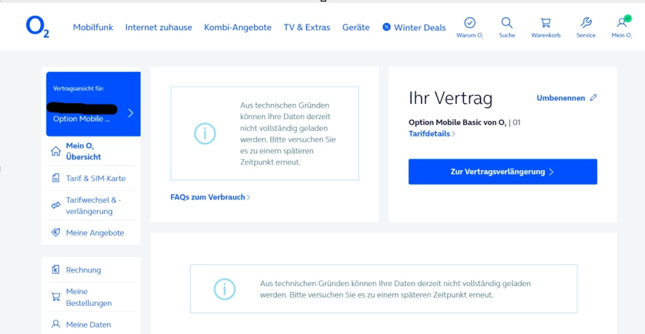Click the info icon in the Verbrauch notice

point(205,133)
